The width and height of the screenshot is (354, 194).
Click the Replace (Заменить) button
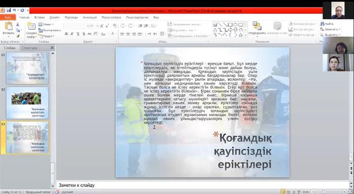[x=330, y=29]
